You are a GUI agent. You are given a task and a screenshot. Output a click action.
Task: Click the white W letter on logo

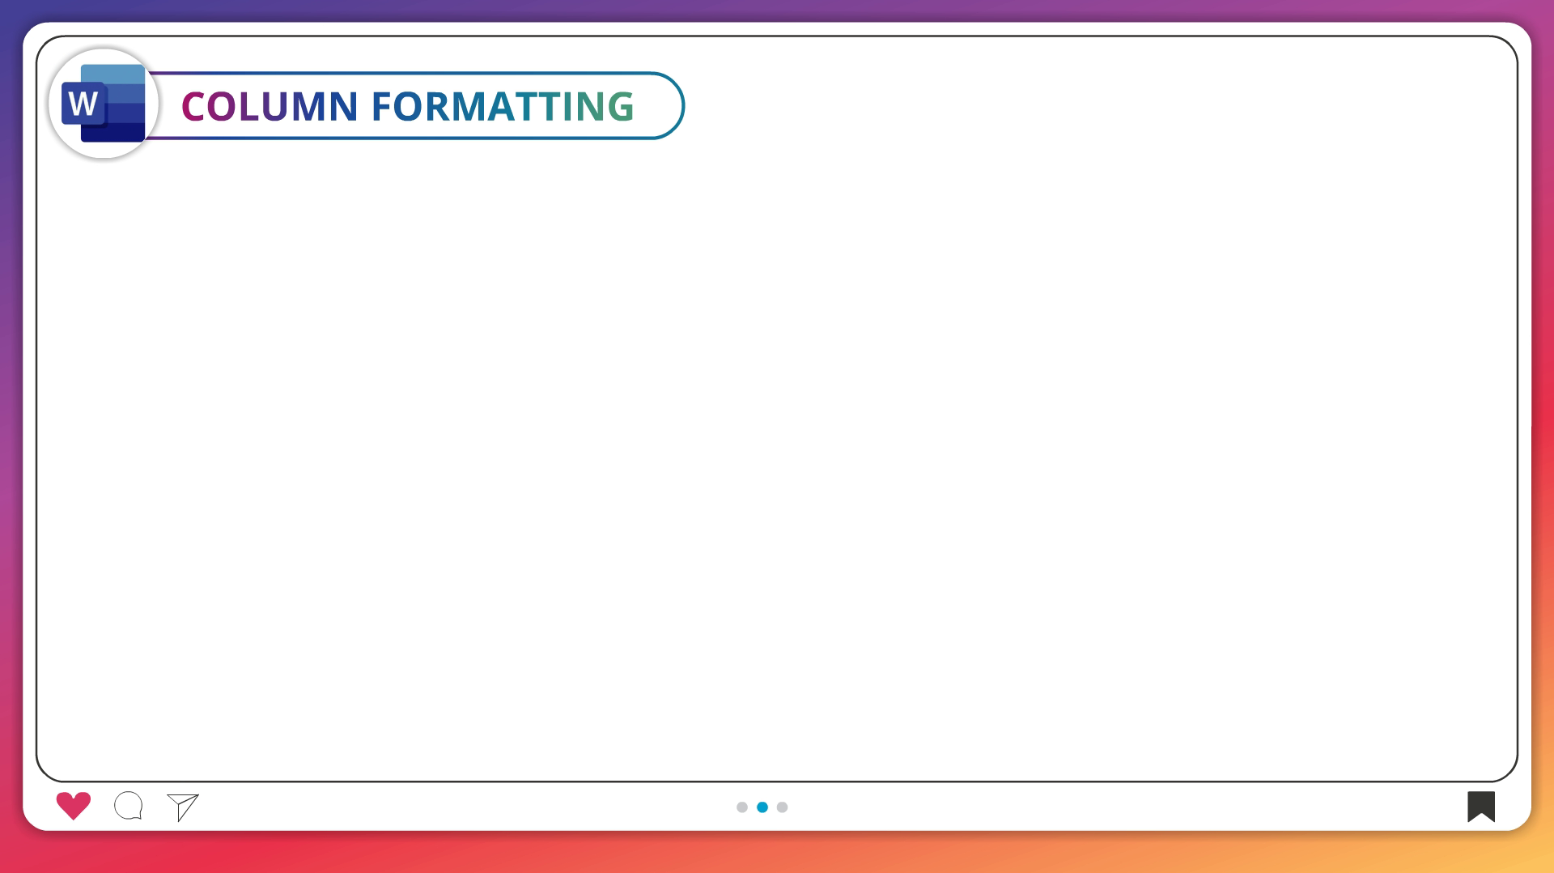point(83,104)
